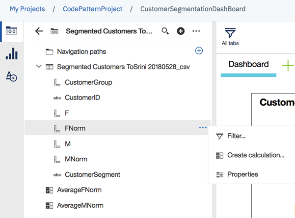Open the data sources panel icon
295x218 pixels.
click(x=11, y=31)
